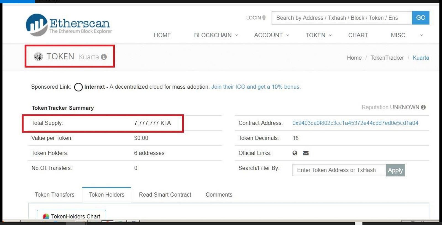Click the Kuarta token logo icon
442x225 pixels.
(x=38, y=57)
